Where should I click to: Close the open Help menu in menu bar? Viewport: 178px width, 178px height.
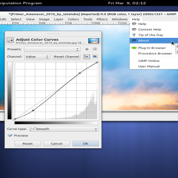136,19
